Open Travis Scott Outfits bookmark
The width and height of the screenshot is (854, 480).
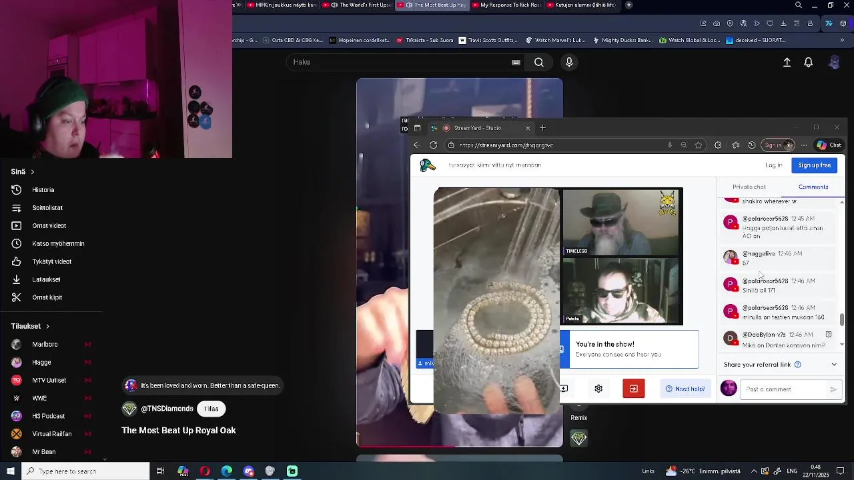click(x=488, y=40)
